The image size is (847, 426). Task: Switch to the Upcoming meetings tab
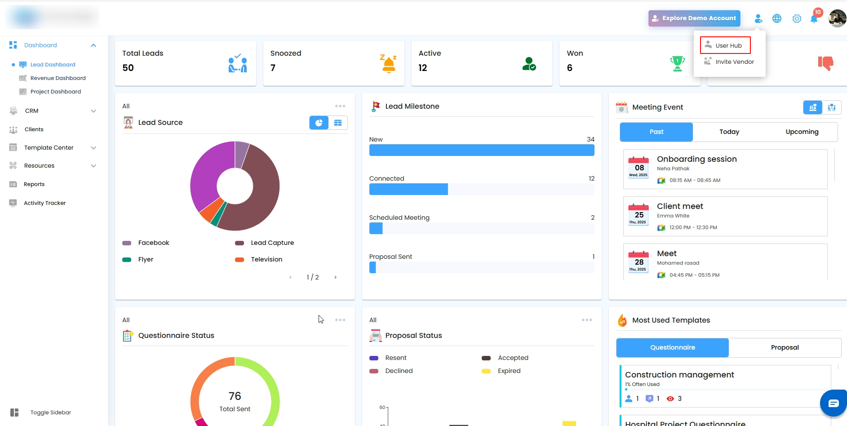[802, 132]
